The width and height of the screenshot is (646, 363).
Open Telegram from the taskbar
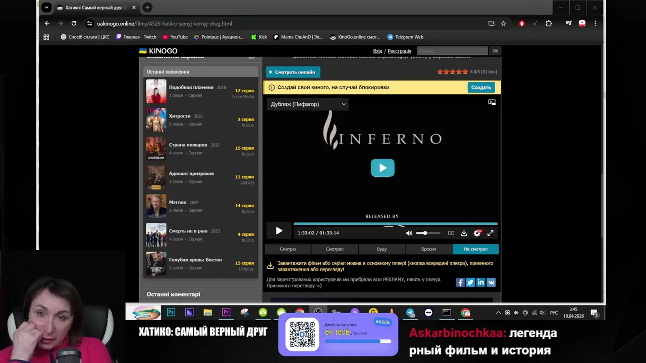410,313
